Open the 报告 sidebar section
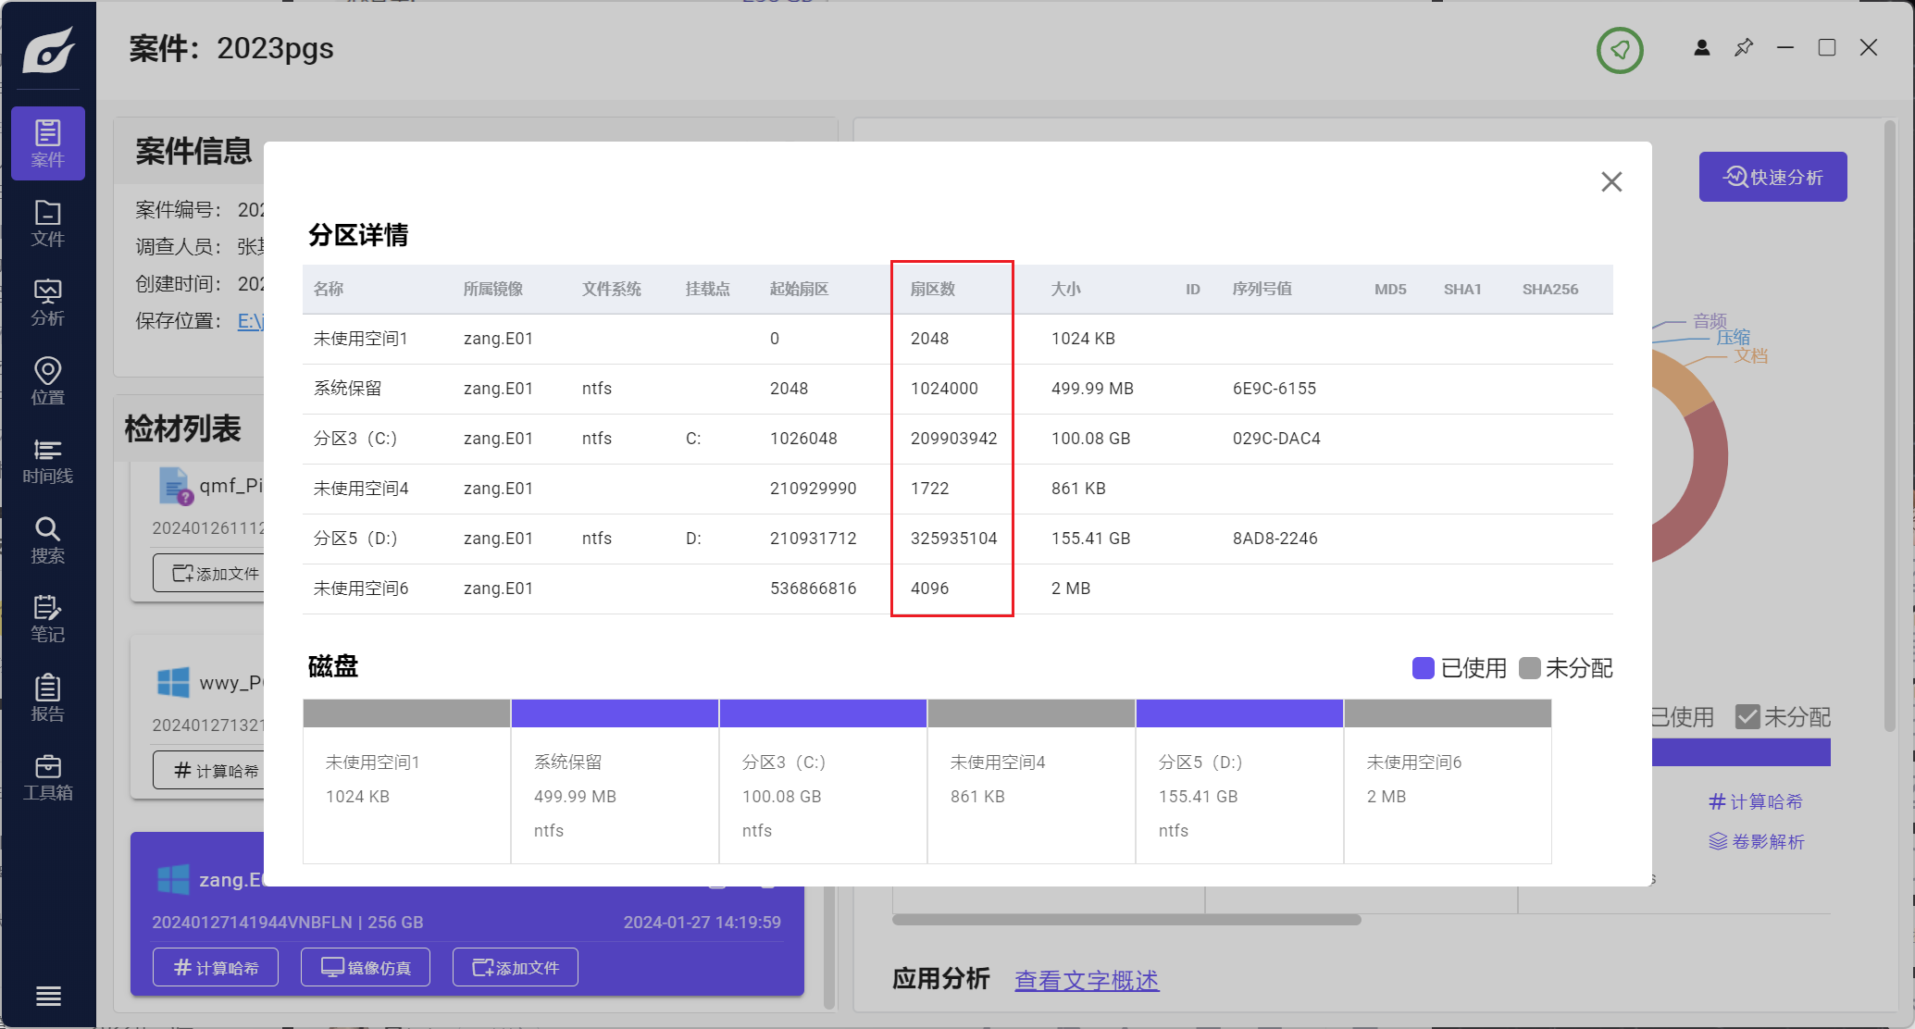 pos(48,699)
